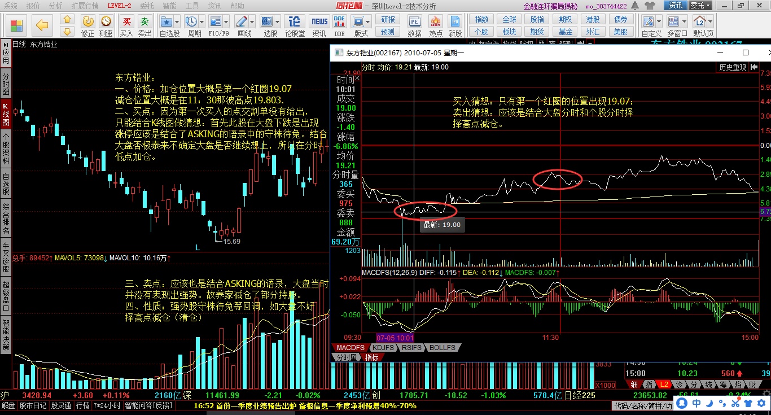
Task: Select the 画线 draw line pencil tool
Action: (241, 21)
